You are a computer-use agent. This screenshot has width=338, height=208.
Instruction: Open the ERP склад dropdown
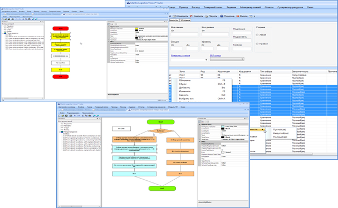[x=227, y=59]
